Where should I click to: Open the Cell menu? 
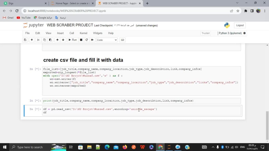(x=72, y=33)
